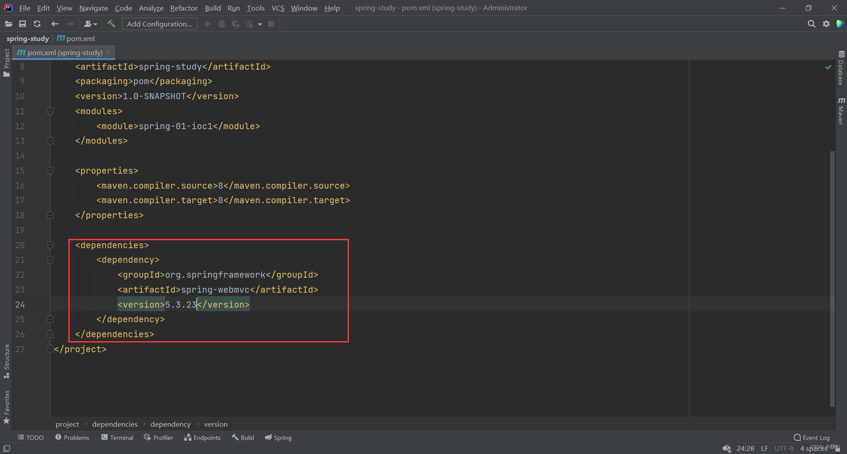Screen dimensions: 847x454
Task: Click 'version' in the editor breadcrumb
Action: (x=216, y=424)
